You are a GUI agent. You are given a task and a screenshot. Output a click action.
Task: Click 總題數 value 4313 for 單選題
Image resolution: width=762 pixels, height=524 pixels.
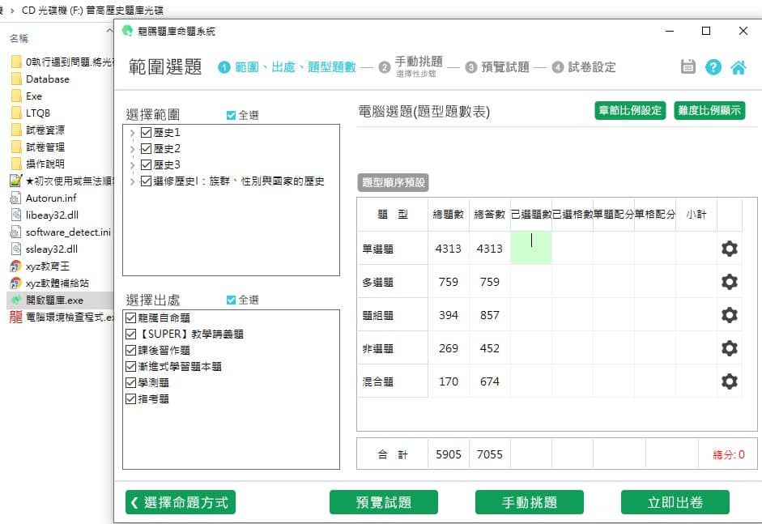tap(448, 249)
